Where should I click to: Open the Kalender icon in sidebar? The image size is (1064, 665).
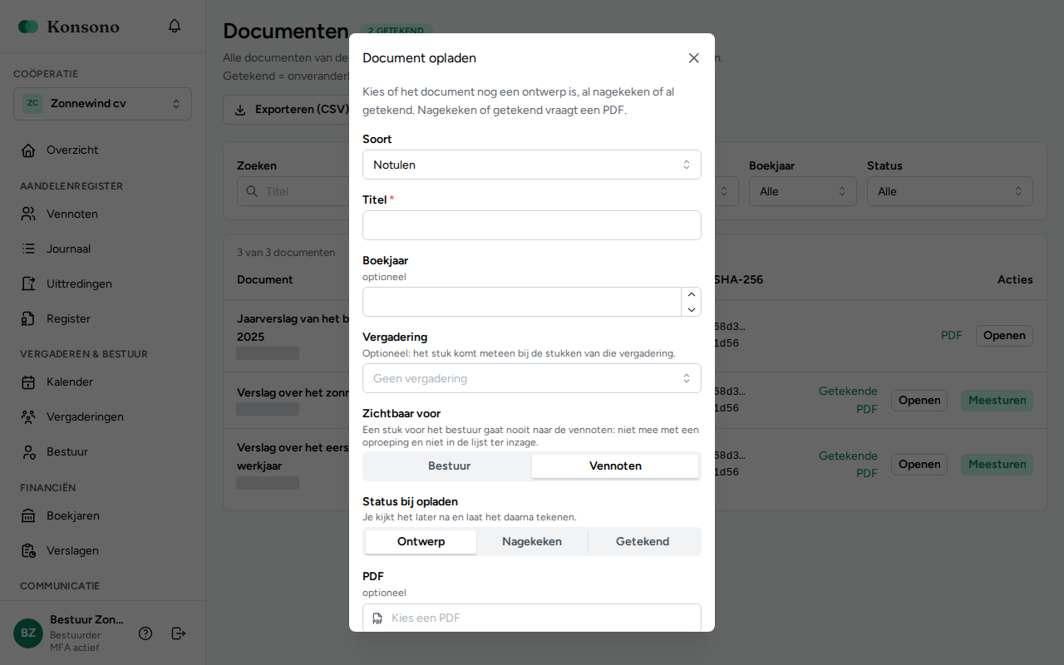point(28,382)
